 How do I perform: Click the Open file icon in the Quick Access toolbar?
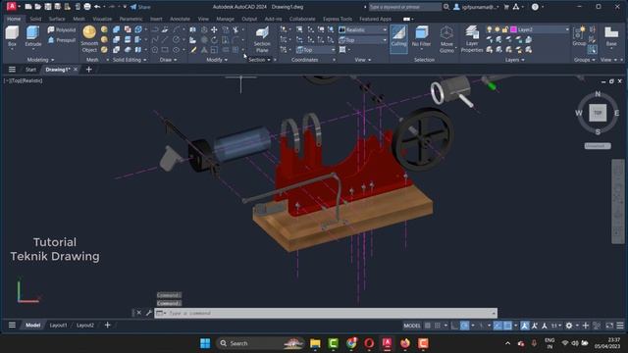coord(37,7)
